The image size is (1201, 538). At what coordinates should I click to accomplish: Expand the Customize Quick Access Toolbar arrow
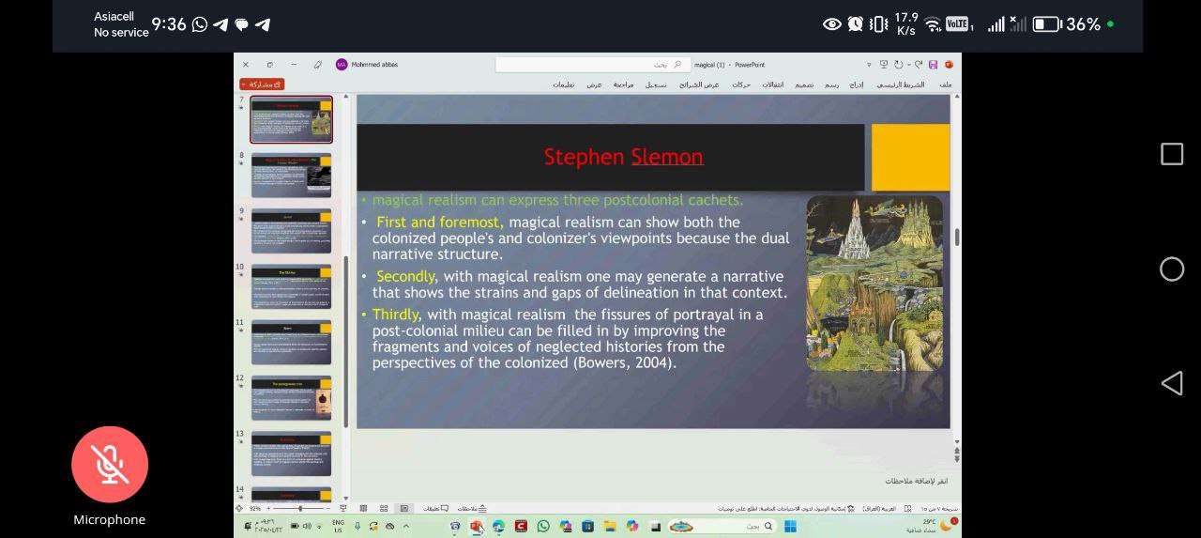869,65
